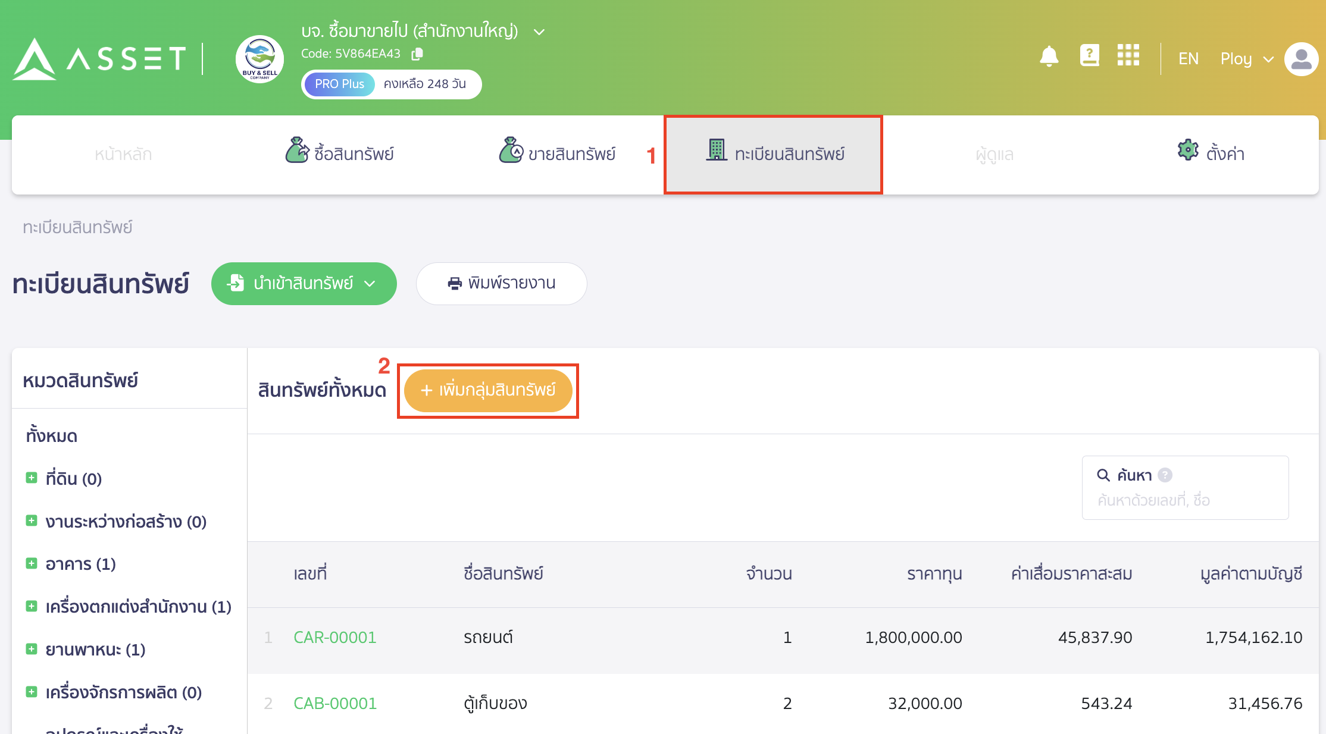Switch to the ซื้อสินทรัพย์ tab
Screen dimensions: 1326x734
coord(340,154)
